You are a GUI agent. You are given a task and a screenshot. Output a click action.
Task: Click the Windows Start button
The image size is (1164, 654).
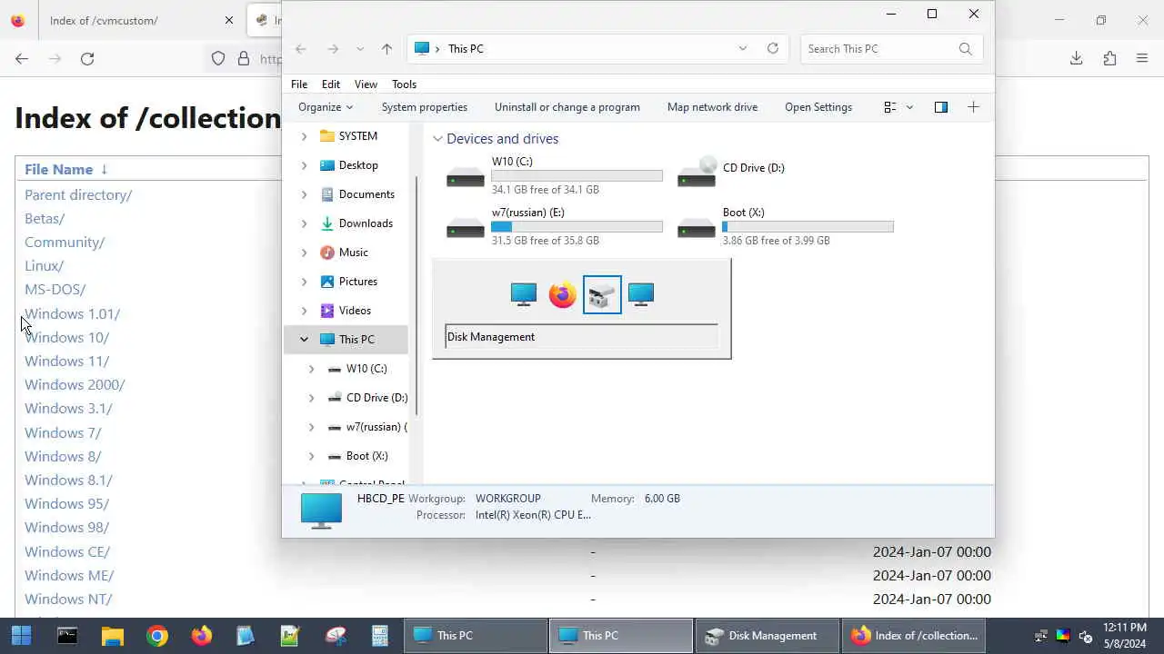click(21, 635)
